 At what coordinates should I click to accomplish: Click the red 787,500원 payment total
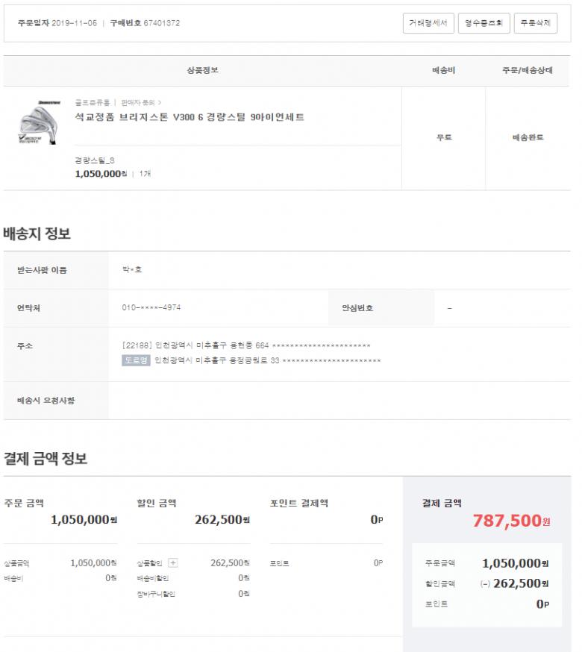click(511, 521)
